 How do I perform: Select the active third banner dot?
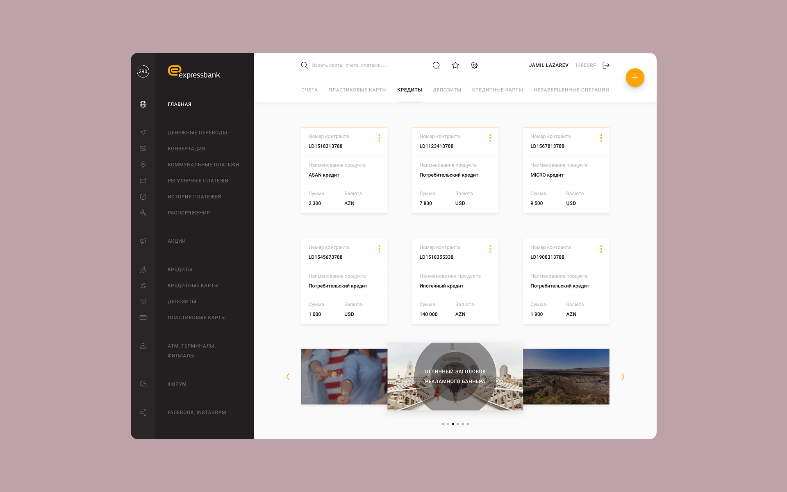pyautogui.click(x=453, y=424)
